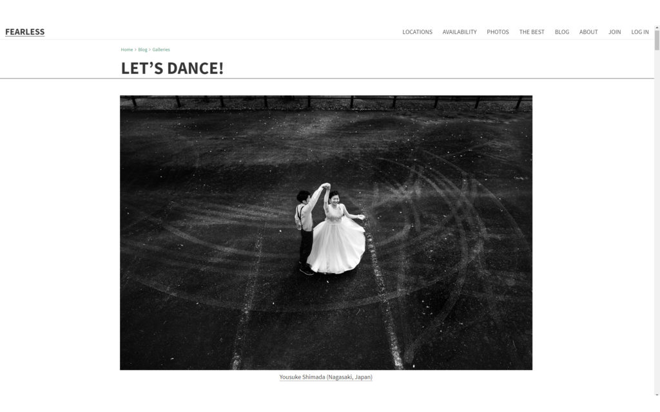Click the scrollbar up arrow

tap(657, 28)
